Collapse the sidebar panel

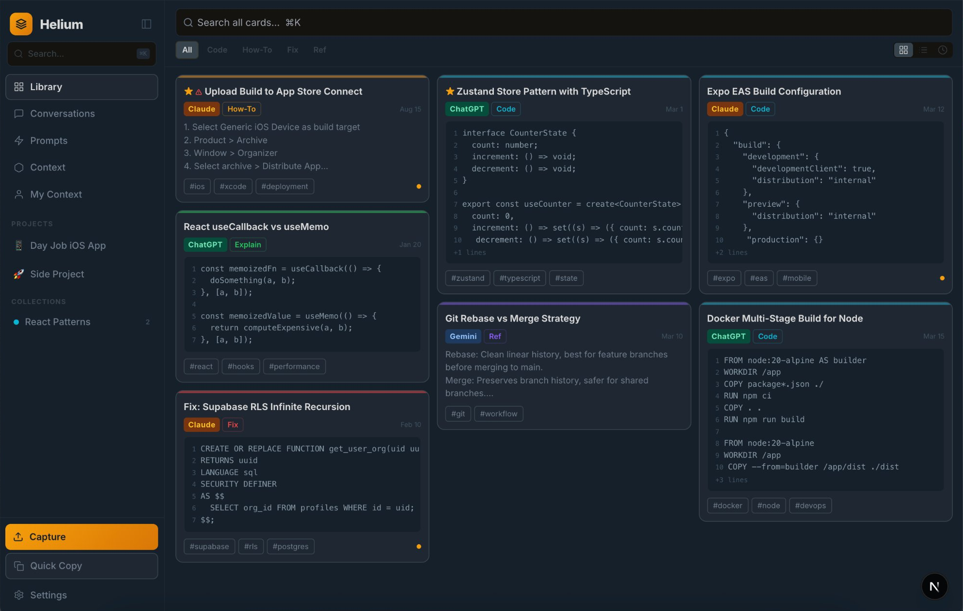point(146,24)
